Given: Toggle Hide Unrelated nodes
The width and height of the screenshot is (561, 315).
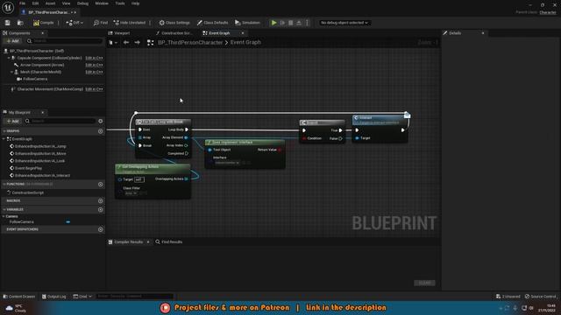Looking at the screenshot, I should 130,23.
